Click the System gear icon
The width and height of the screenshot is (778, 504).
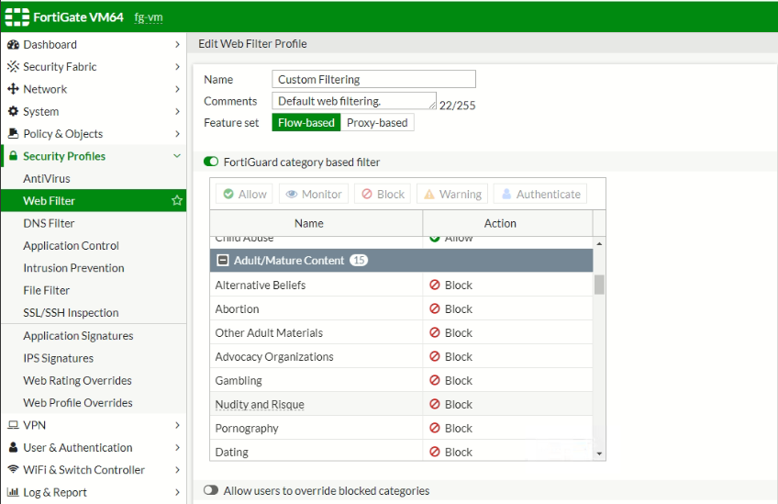(13, 111)
